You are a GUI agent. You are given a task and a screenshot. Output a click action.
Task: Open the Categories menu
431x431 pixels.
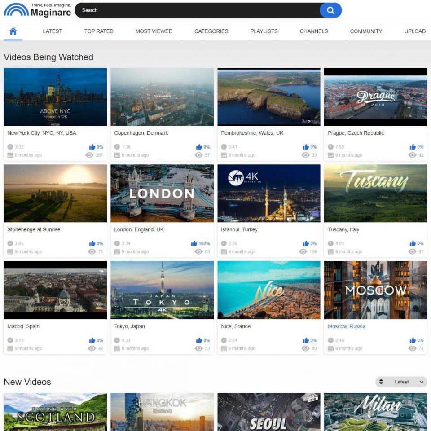point(211,31)
